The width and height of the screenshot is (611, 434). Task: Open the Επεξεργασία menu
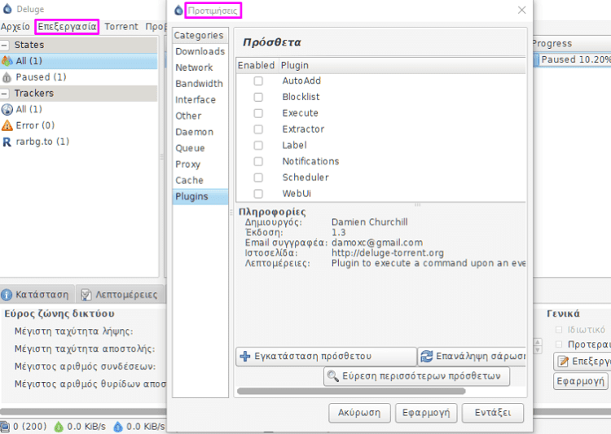(x=67, y=27)
